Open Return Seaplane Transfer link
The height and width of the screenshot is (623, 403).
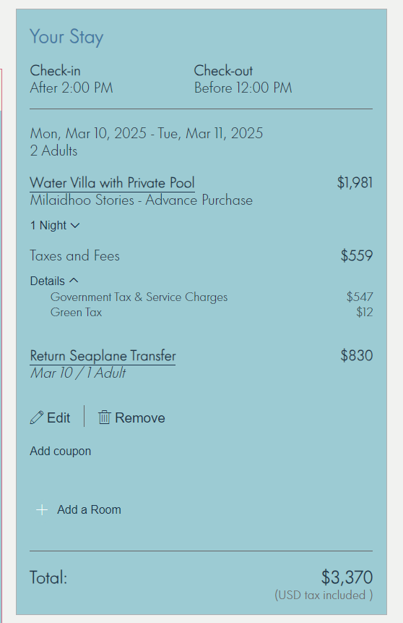(103, 356)
